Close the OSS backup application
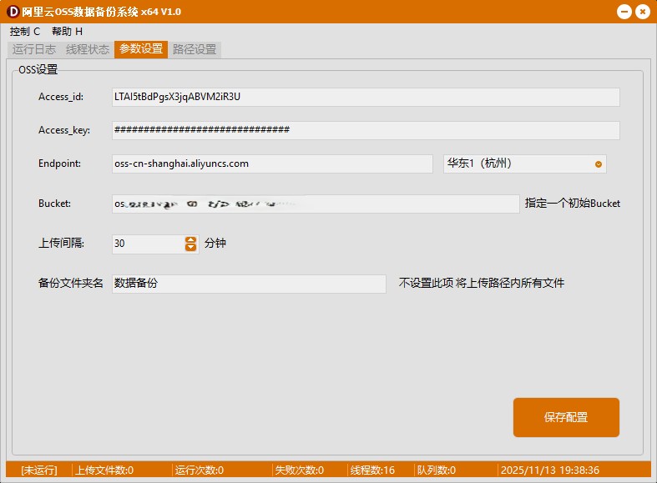657x483 pixels. [642, 12]
